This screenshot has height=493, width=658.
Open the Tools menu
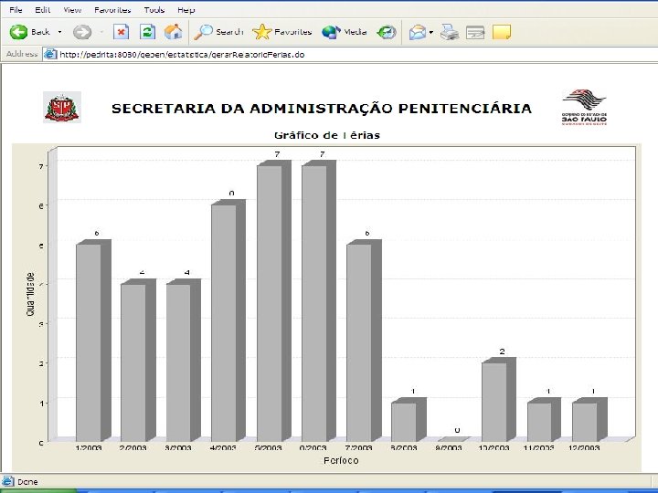(154, 10)
